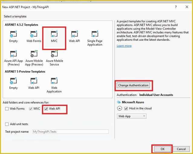This screenshot has height=154, width=193.
Task: Cancel the New ASP.NET Project dialog
Action: tap(181, 149)
